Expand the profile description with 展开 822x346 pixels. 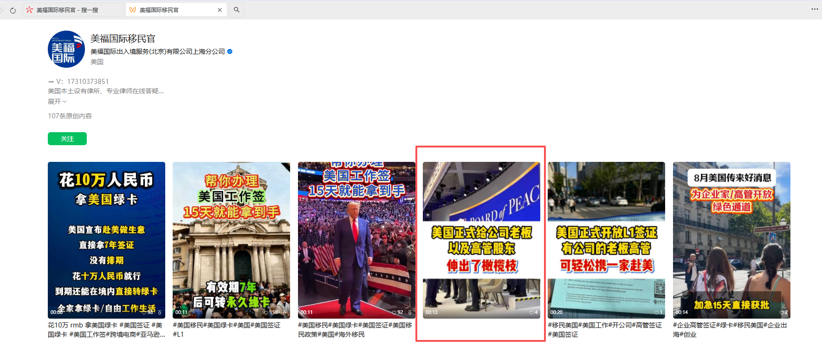[57, 102]
